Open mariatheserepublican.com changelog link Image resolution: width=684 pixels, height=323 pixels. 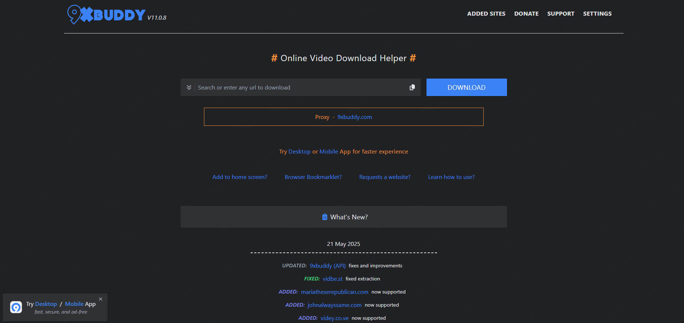(x=334, y=292)
